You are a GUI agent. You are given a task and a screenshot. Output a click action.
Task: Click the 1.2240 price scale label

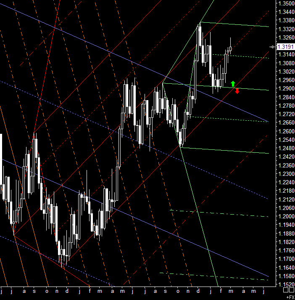point(286,182)
